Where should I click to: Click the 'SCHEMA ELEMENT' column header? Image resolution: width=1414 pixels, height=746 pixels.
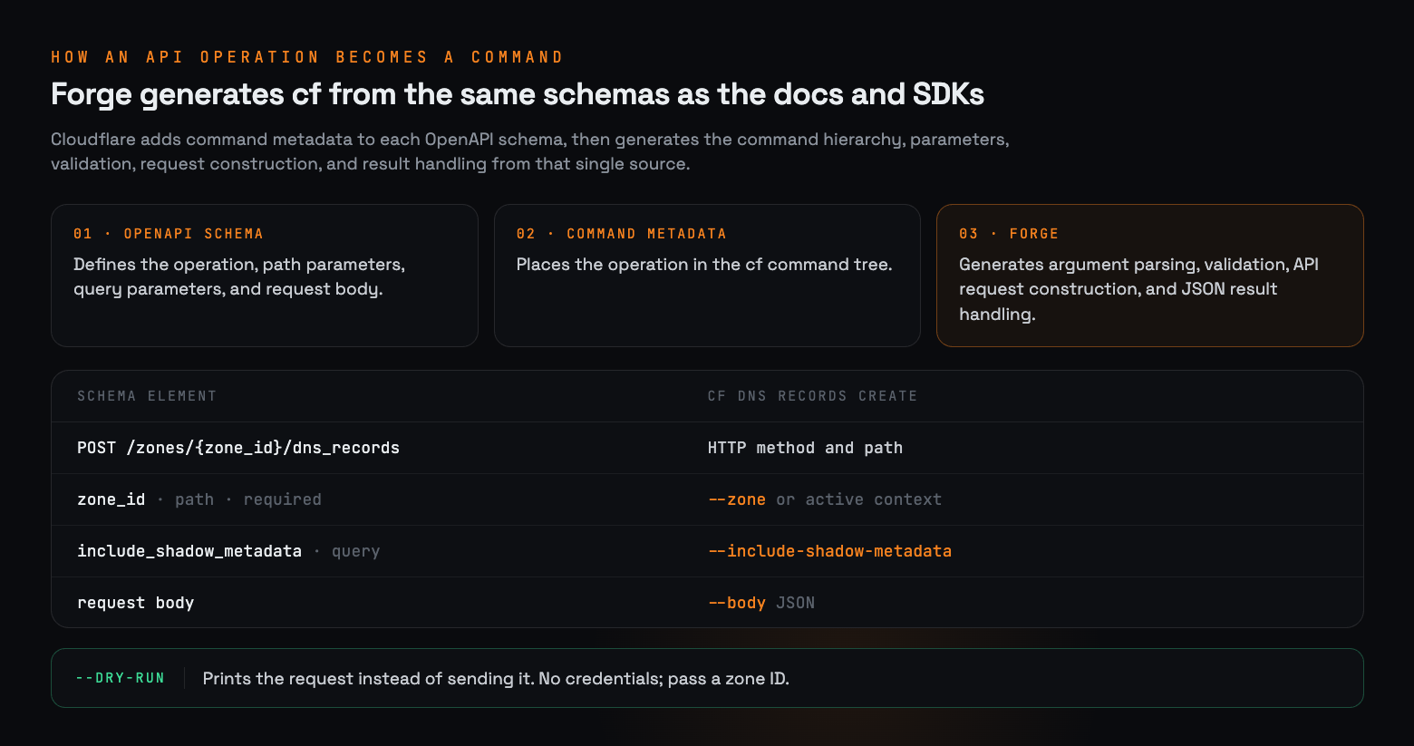tap(147, 396)
